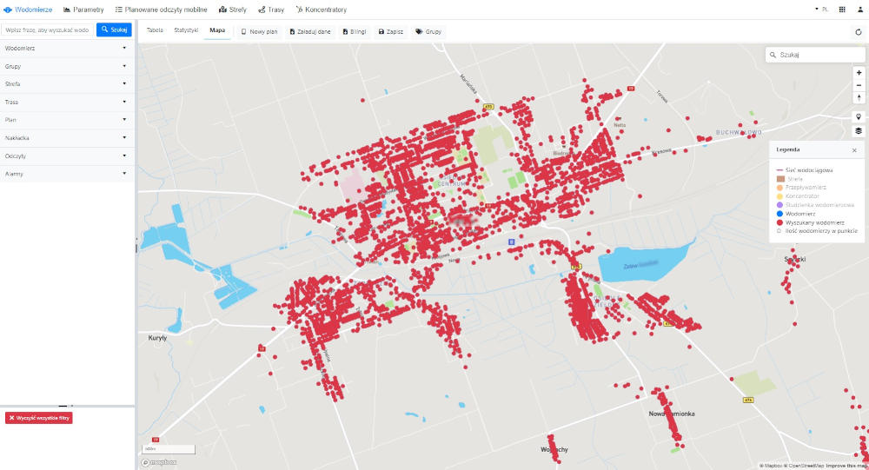Click the blue Szukaj button
This screenshot has width=869, height=470.
114,30
